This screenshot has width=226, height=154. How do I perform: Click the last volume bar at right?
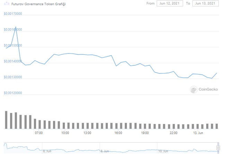point(217,126)
